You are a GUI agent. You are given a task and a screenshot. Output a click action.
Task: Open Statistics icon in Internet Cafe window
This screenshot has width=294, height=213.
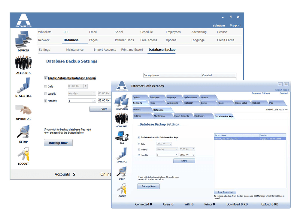pos(122,154)
